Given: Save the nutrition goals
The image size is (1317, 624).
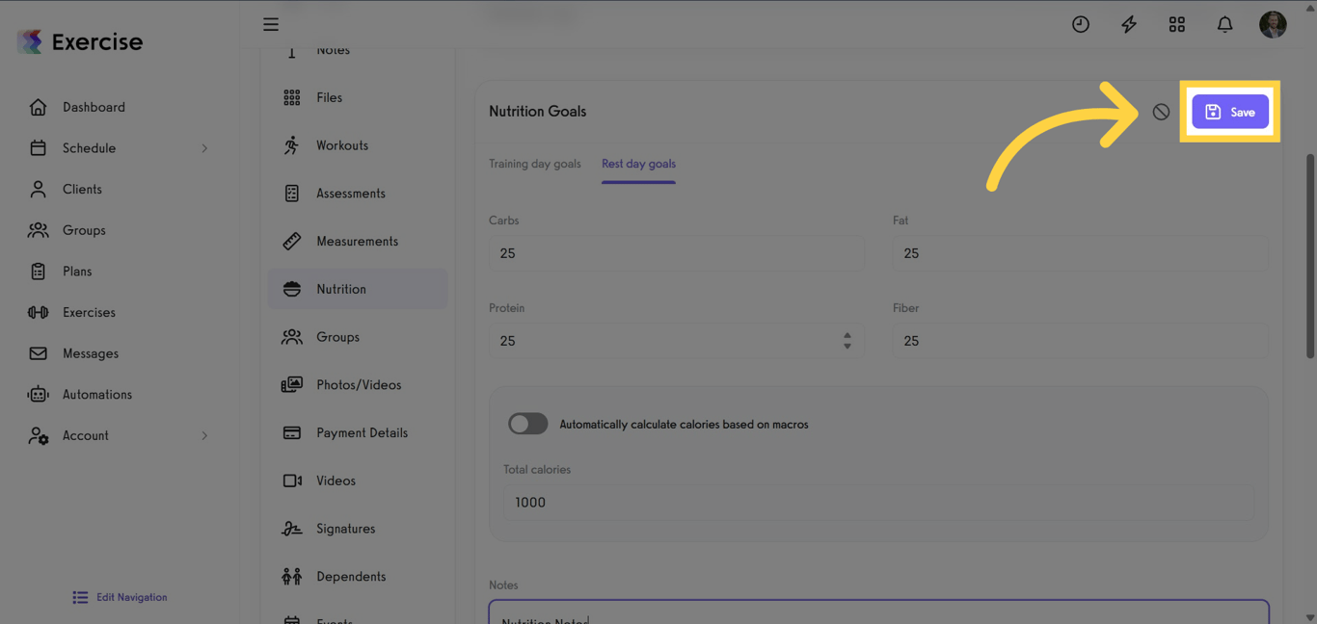Looking at the screenshot, I should pos(1229,112).
